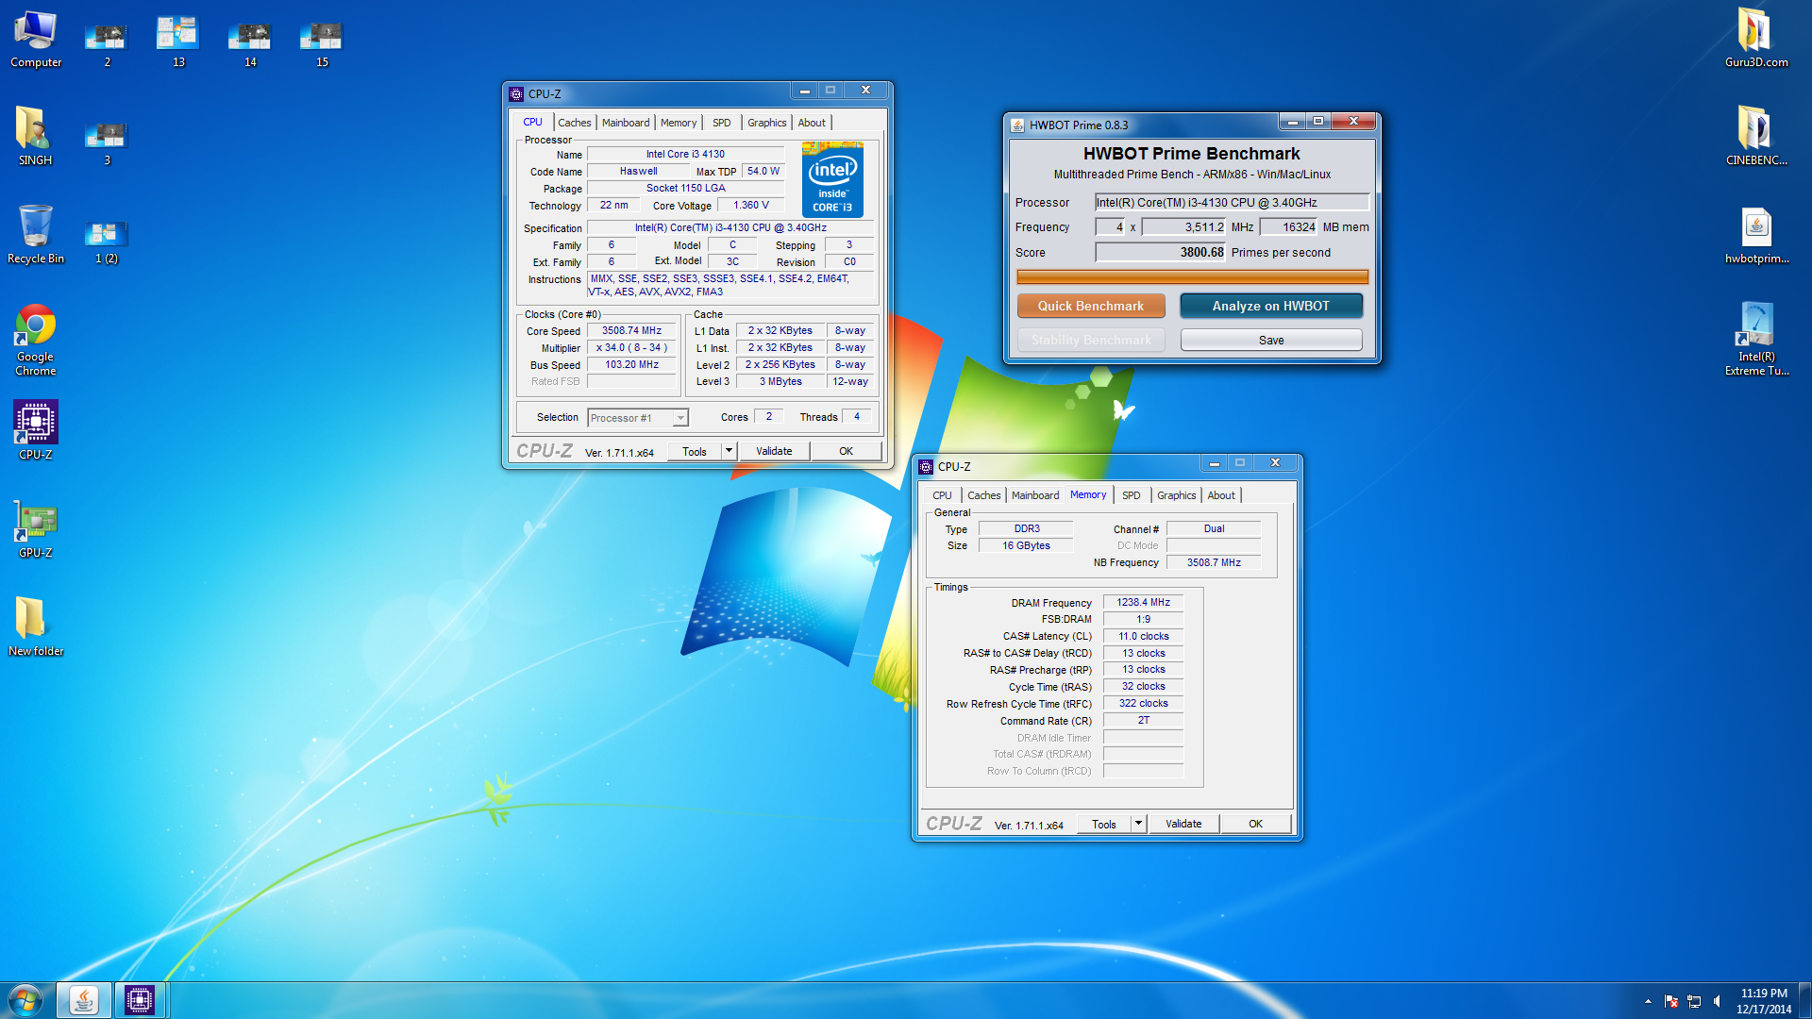The image size is (1812, 1019).
Task: Open the screenshot file named 3
Action: pyautogui.click(x=107, y=142)
